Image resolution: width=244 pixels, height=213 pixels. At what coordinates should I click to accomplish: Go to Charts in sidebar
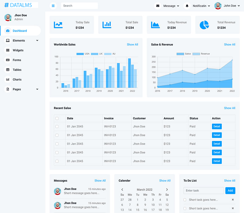point(17,79)
